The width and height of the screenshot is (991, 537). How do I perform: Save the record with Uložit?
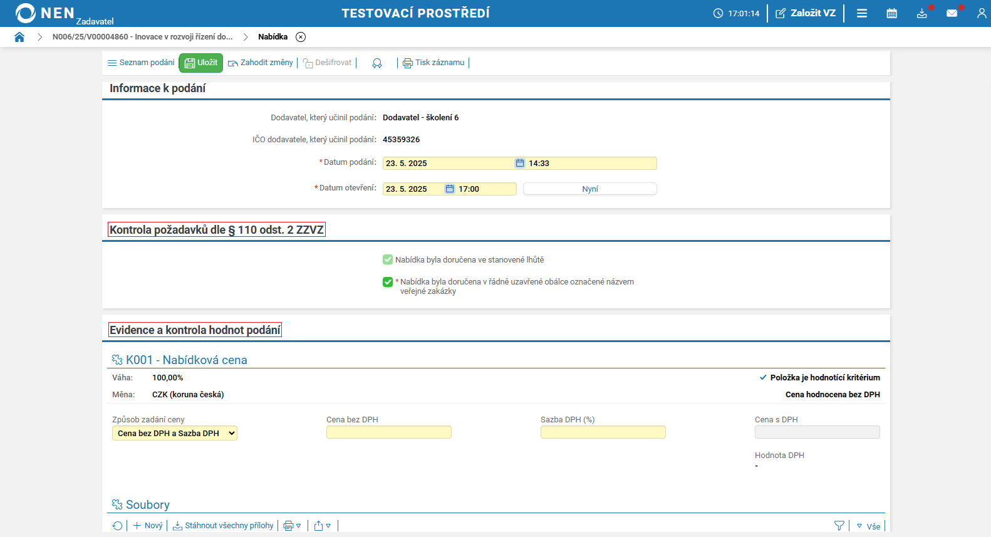pos(201,63)
